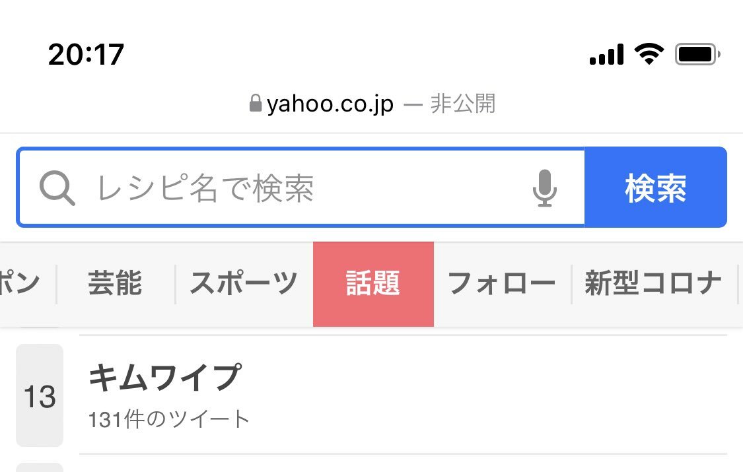Tap the Wi-Fi status icon
The width and height of the screenshot is (743, 472).
[649, 53]
